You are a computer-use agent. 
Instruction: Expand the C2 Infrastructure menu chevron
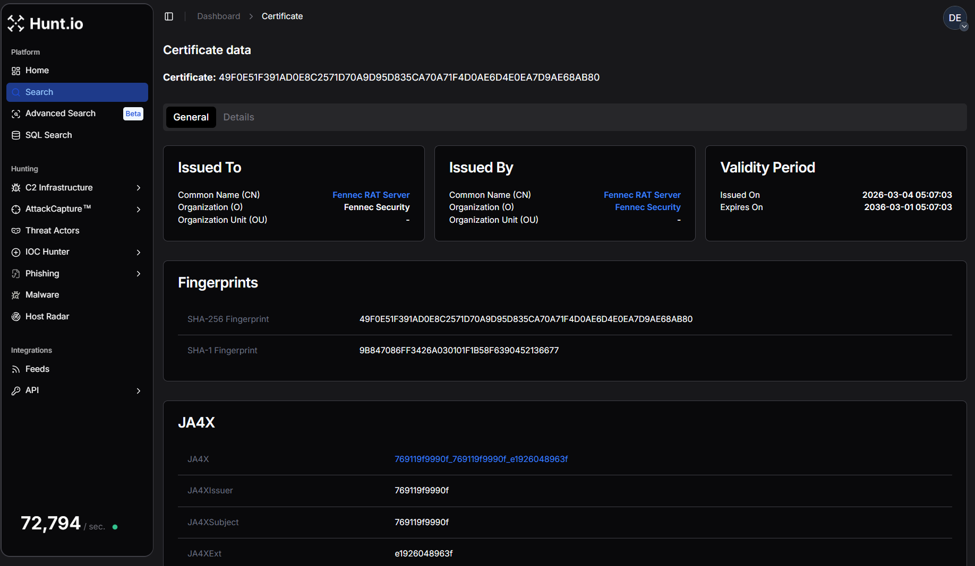tap(139, 188)
